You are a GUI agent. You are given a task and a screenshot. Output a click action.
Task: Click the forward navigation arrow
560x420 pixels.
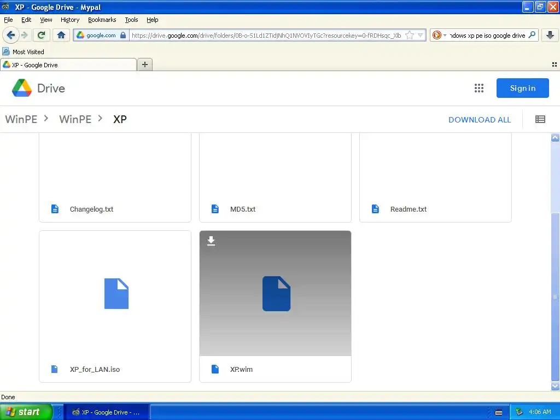point(25,35)
